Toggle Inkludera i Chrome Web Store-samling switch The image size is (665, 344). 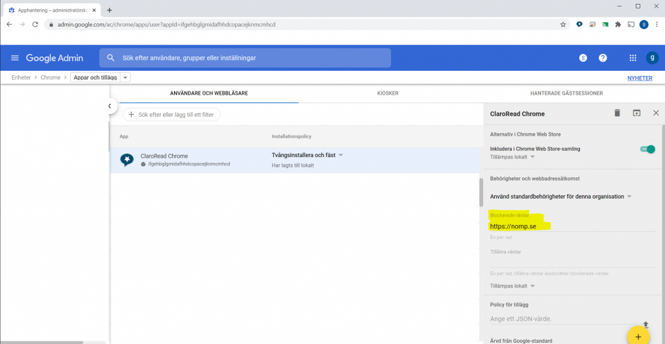click(x=647, y=149)
